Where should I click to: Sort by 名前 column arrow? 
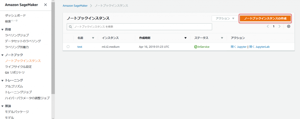[x=93, y=38]
